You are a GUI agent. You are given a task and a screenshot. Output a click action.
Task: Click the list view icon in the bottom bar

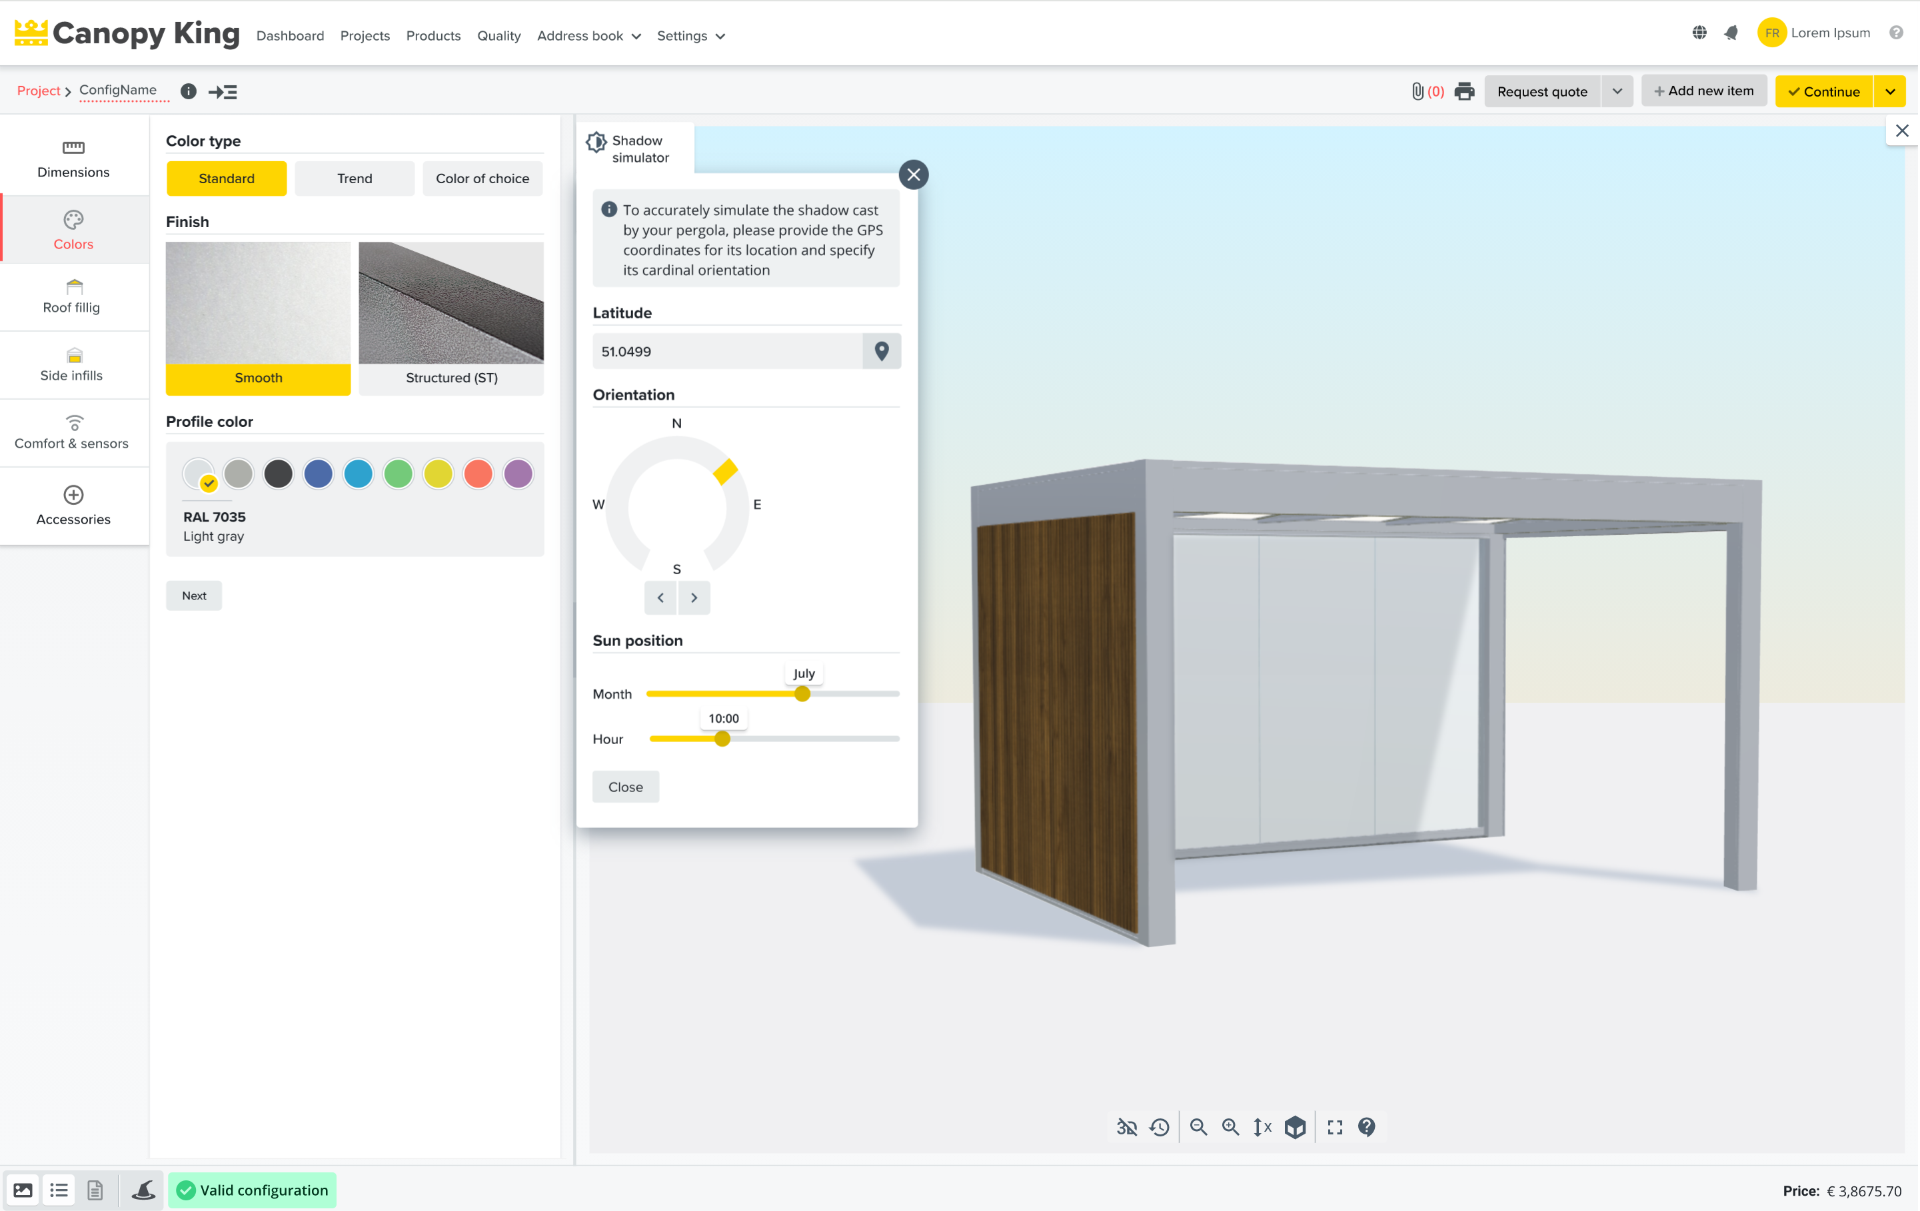pos(59,1190)
